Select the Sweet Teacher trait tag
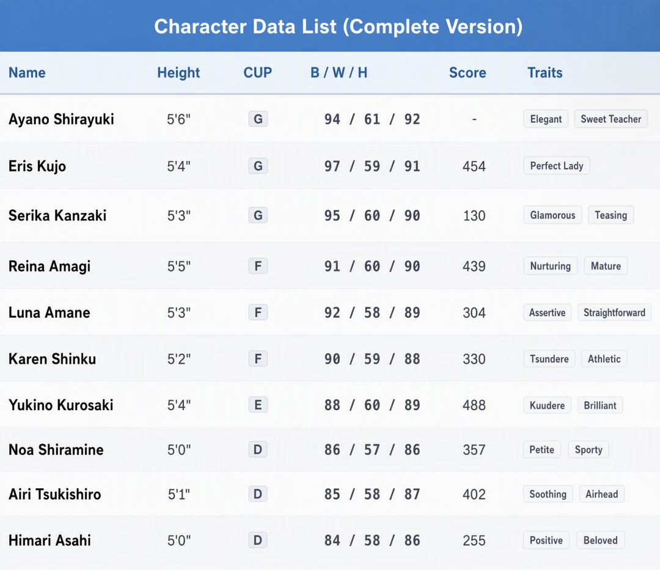 click(x=610, y=119)
